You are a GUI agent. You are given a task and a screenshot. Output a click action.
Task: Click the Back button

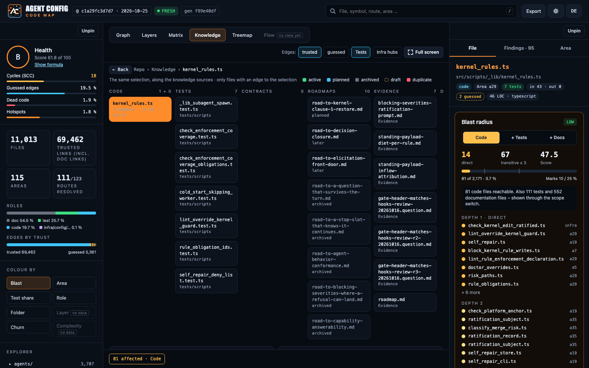coord(120,70)
